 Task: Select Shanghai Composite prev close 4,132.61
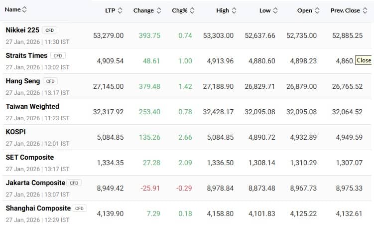[x=349, y=214]
